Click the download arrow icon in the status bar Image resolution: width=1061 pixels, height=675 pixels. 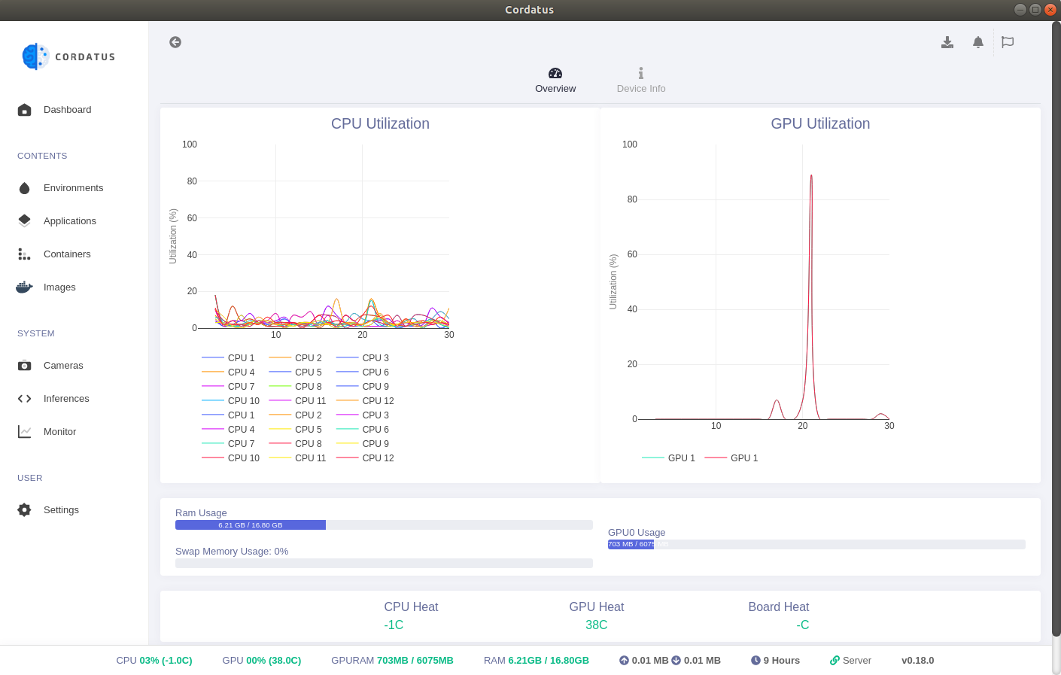(x=676, y=661)
